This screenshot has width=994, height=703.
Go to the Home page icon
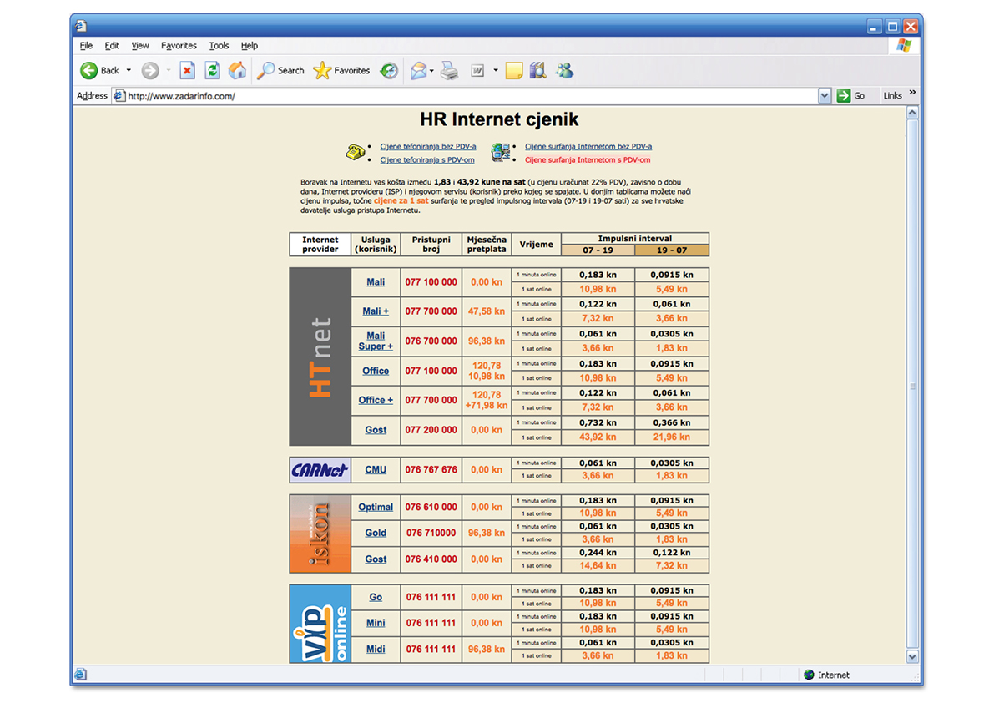click(238, 71)
